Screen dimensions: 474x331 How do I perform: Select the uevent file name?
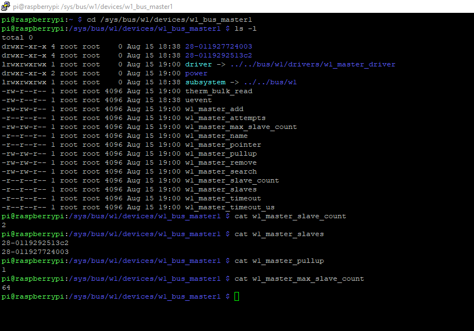[x=198, y=100]
